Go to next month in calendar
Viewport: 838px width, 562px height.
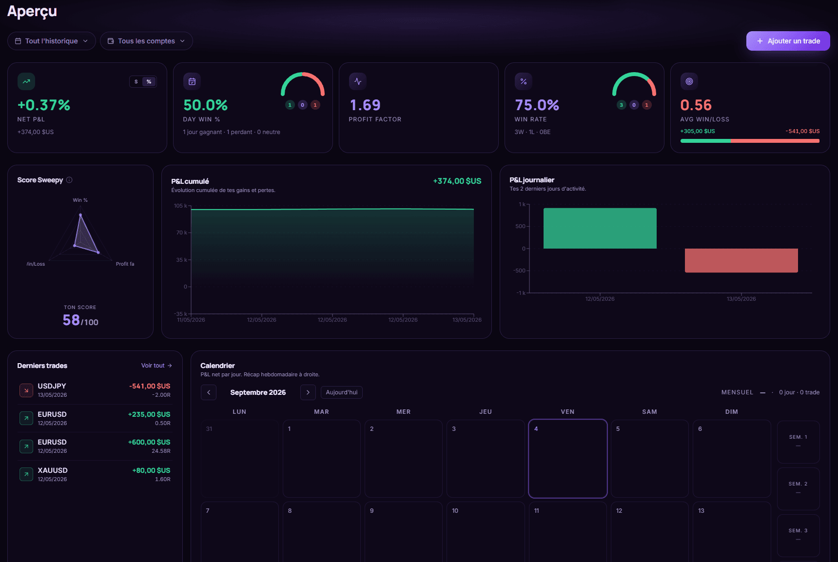click(308, 392)
